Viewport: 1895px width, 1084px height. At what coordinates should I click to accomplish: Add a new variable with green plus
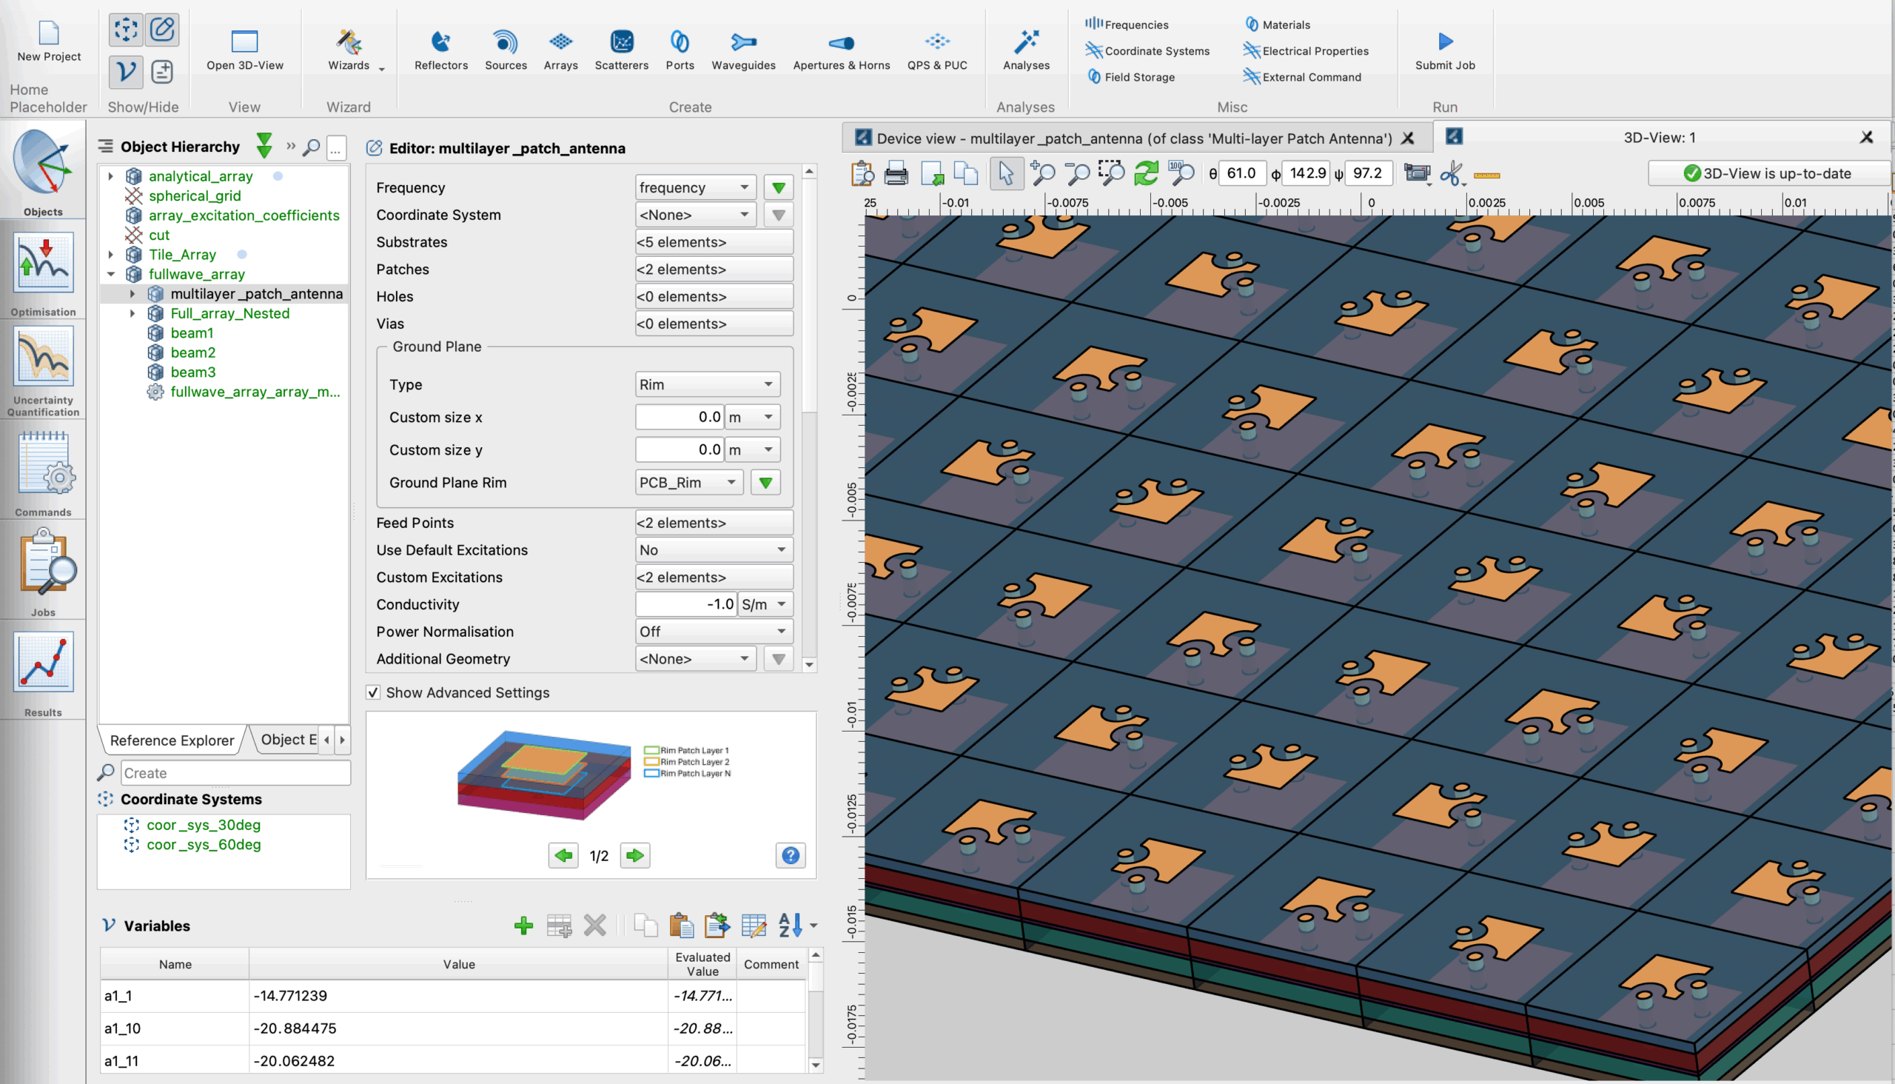pyautogui.click(x=523, y=926)
